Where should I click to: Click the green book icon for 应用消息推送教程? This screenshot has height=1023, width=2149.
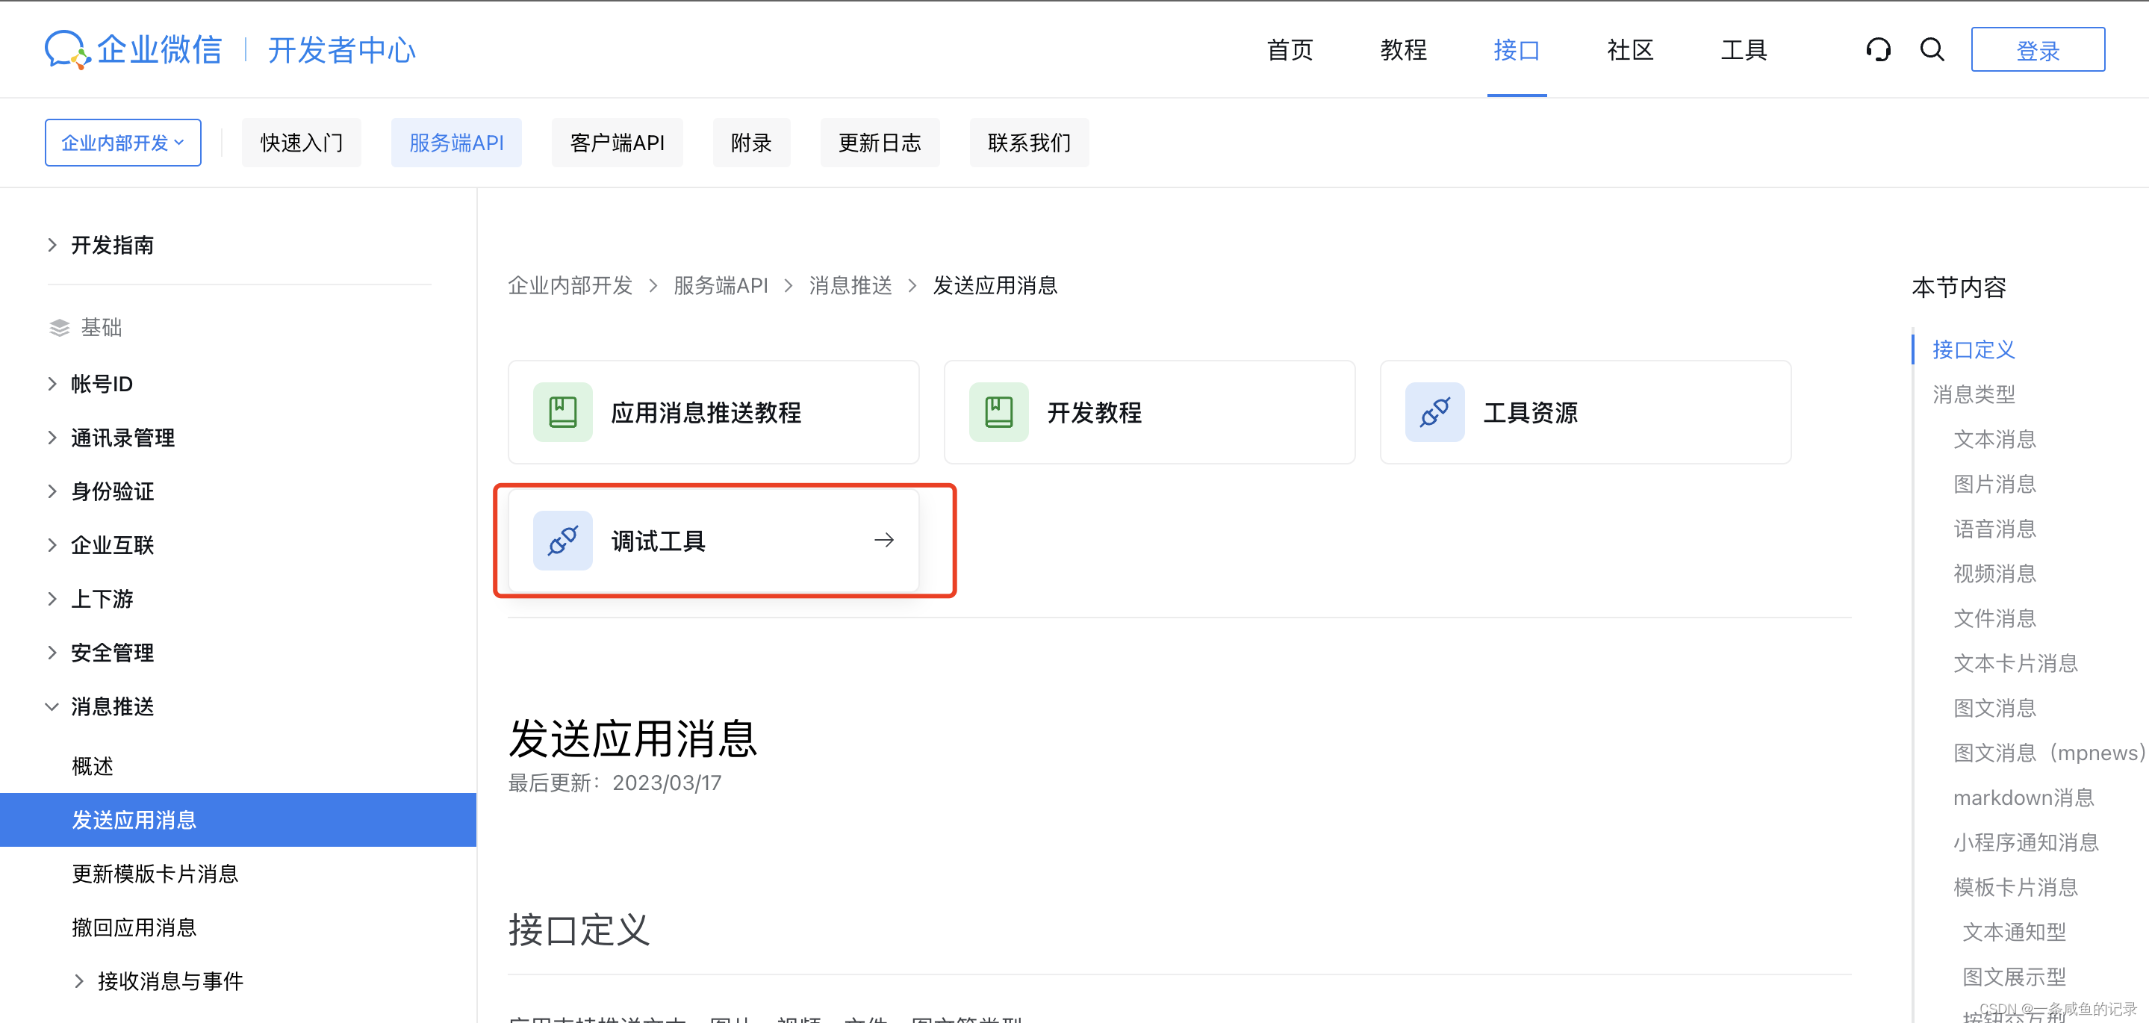(x=562, y=412)
